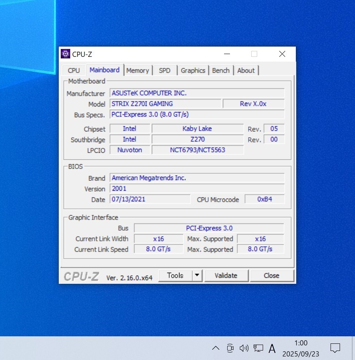Viewport: 355px width, 360px height.
Task: Open the notification center icon
Action: pos(335,348)
